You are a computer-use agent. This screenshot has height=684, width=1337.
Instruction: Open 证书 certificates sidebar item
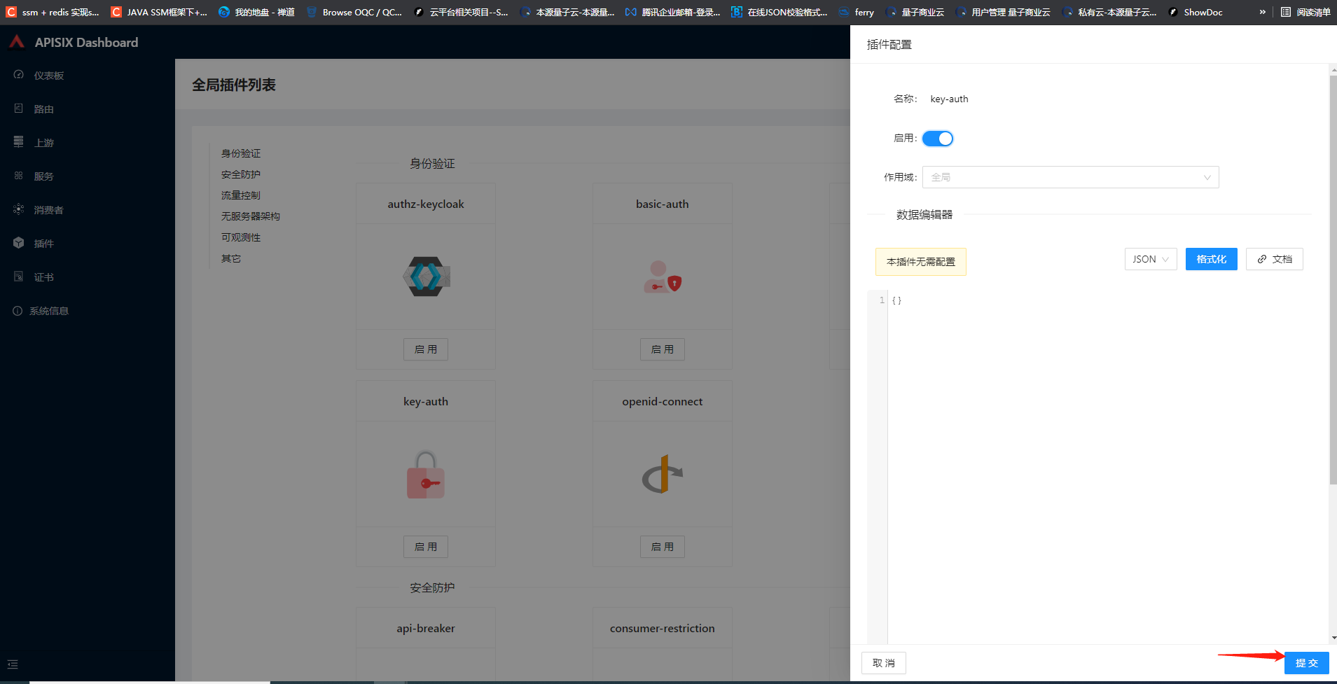[43, 277]
